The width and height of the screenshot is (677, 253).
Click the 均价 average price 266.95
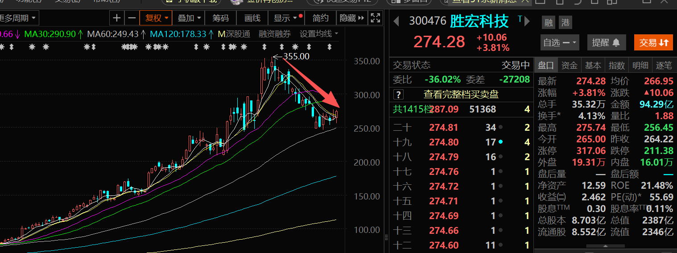point(659,81)
